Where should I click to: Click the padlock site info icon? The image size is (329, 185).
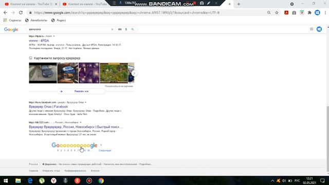pos(30,12)
